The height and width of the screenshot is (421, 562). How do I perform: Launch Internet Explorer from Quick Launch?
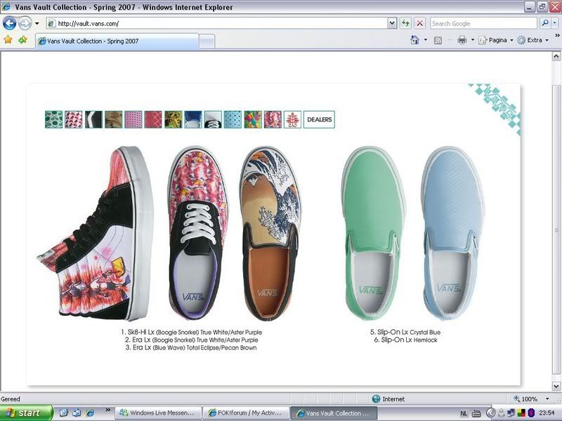tap(90, 413)
